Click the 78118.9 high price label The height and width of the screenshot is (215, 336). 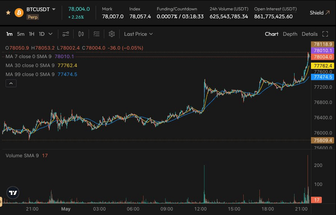click(x=323, y=44)
